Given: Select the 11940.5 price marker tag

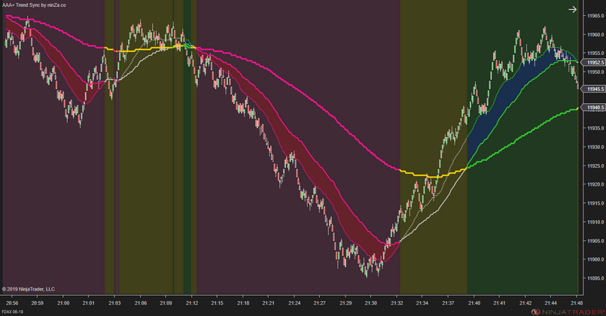Looking at the screenshot, I should pyautogui.click(x=593, y=108).
